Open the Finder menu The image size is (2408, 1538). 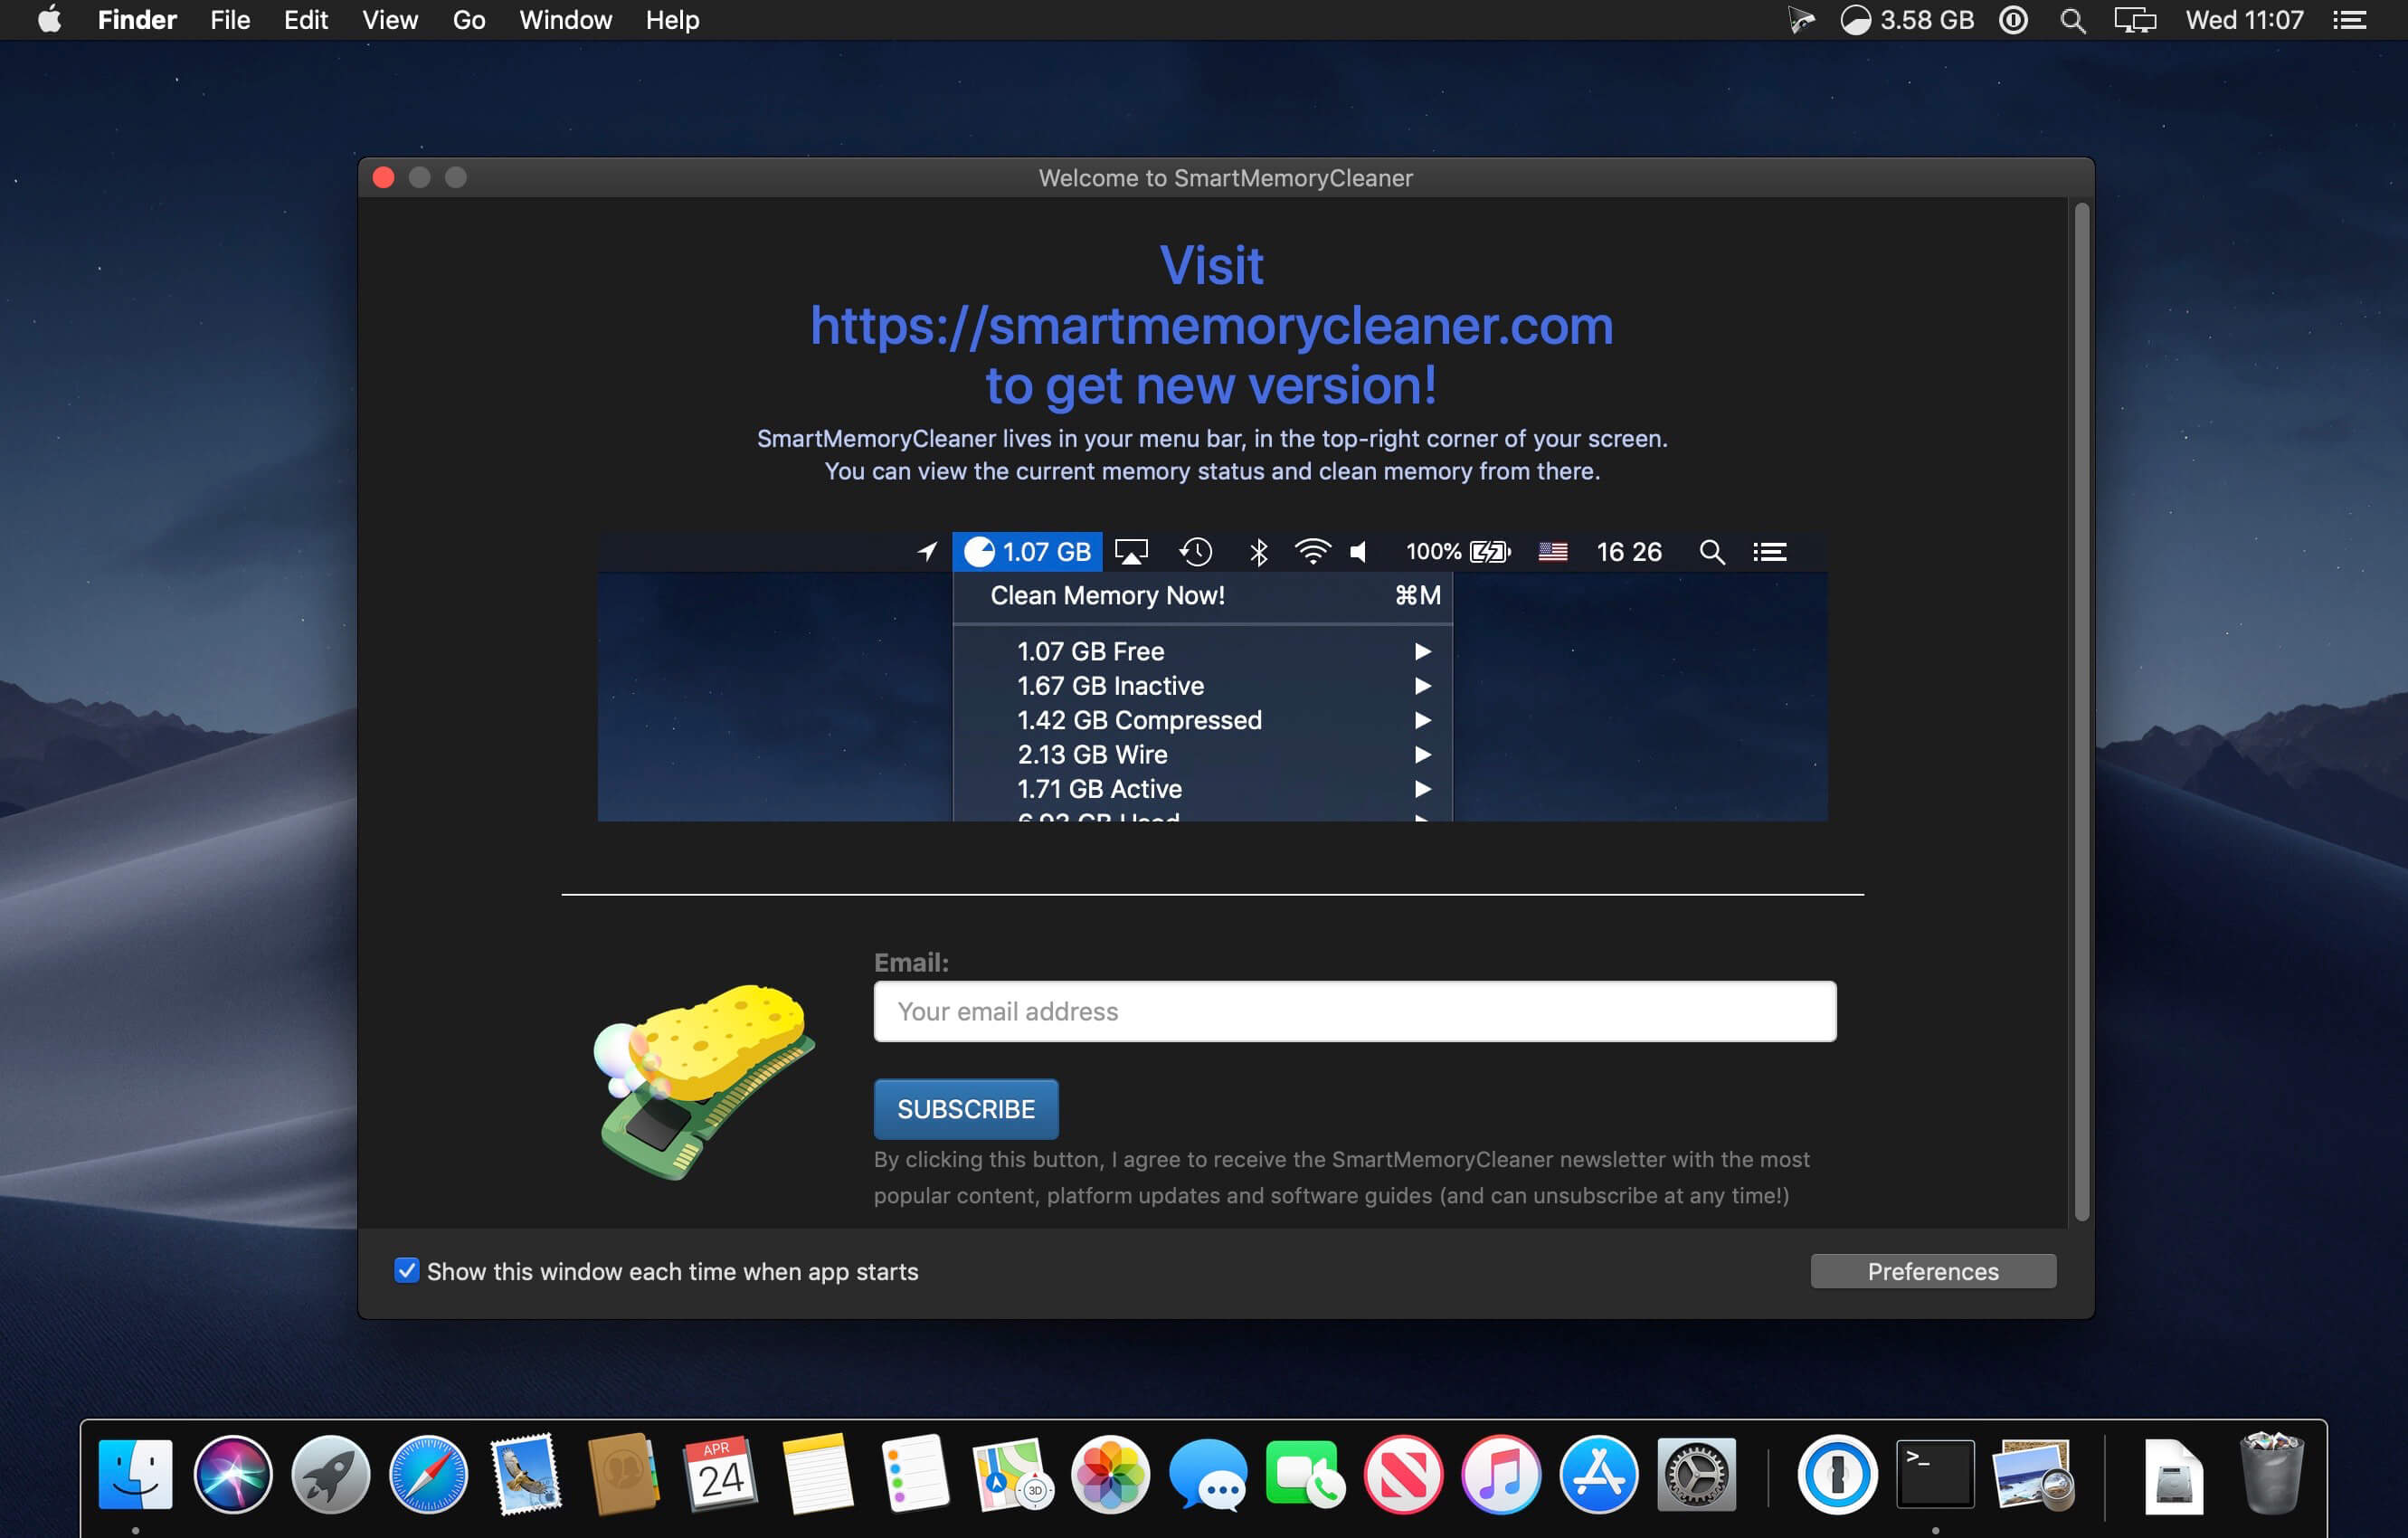(137, 20)
